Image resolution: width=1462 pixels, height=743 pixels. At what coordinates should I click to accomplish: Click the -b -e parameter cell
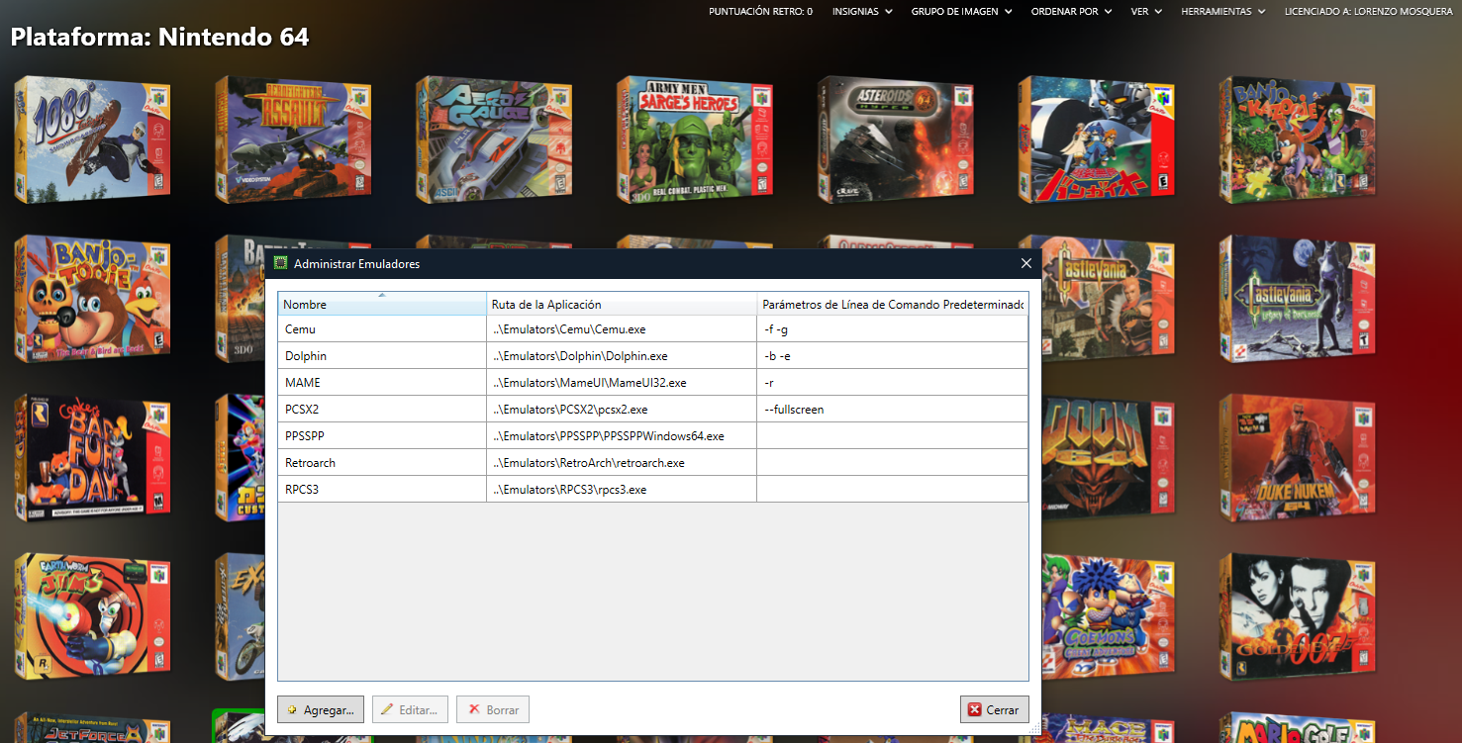click(x=892, y=356)
